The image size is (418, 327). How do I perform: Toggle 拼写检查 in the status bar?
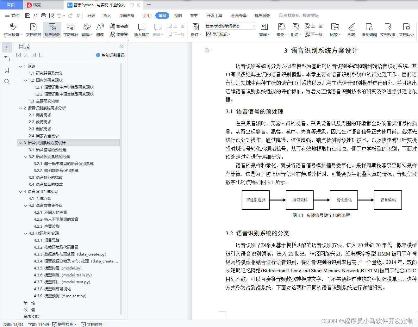(63, 324)
